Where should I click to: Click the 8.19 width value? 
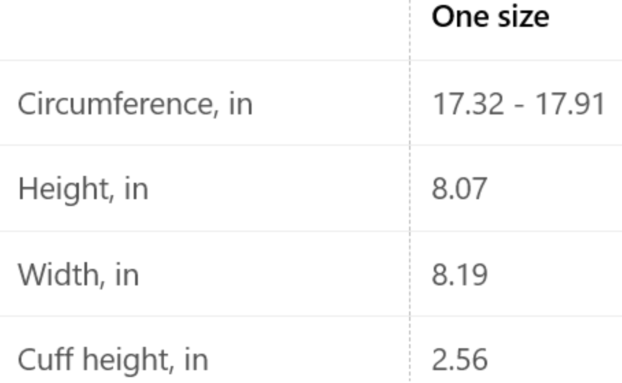coord(460,275)
